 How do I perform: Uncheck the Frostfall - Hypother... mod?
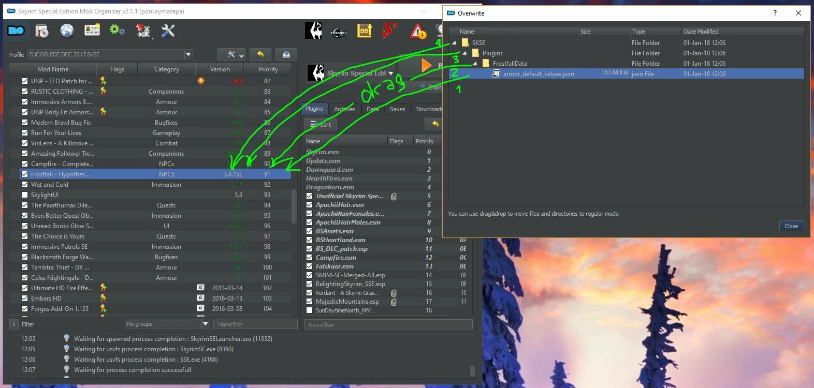click(x=24, y=174)
